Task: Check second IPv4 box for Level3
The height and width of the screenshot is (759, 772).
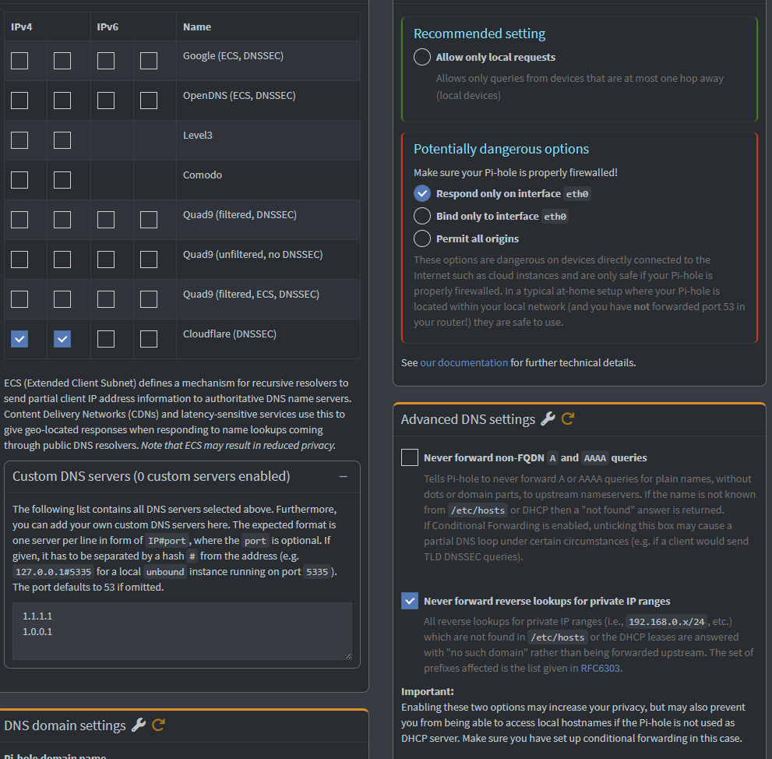Action: [62, 140]
